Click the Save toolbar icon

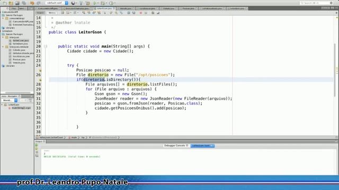(17, 3)
